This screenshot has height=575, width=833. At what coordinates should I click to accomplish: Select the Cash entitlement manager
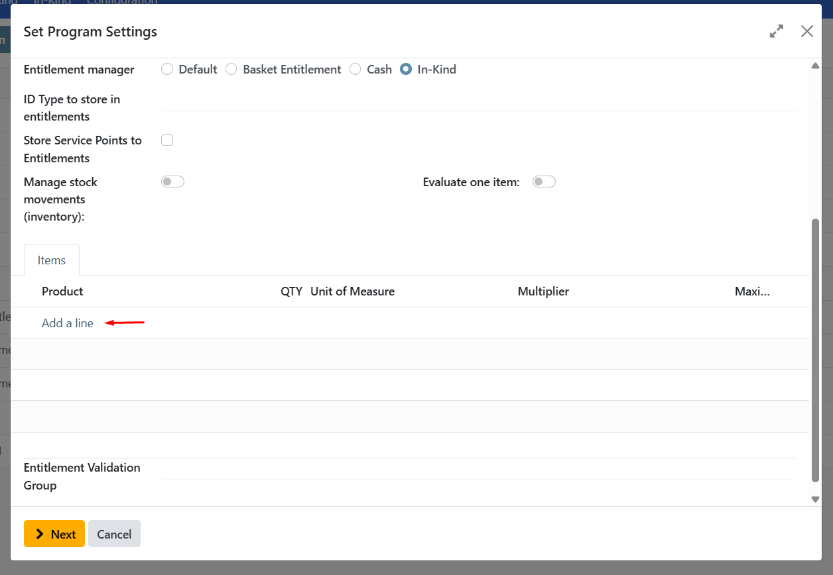[355, 69]
